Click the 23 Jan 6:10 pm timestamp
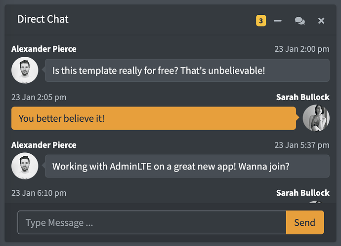341x246 pixels. click(x=39, y=193)
